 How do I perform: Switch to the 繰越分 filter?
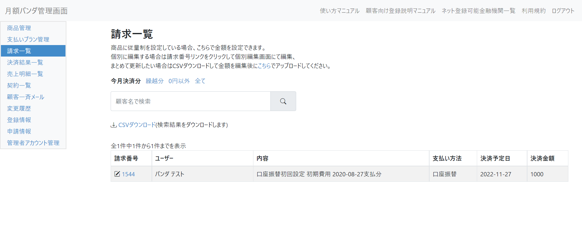point(155,81)
